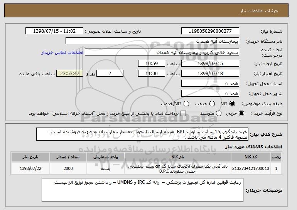Click the validity time field 11:00

tap(152, 73)
